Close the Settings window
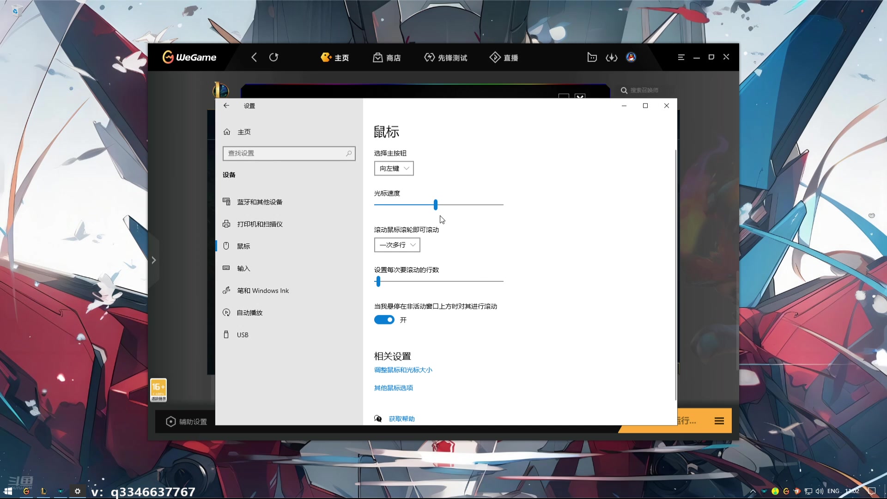The image size is (887, 499). [667, 106]
